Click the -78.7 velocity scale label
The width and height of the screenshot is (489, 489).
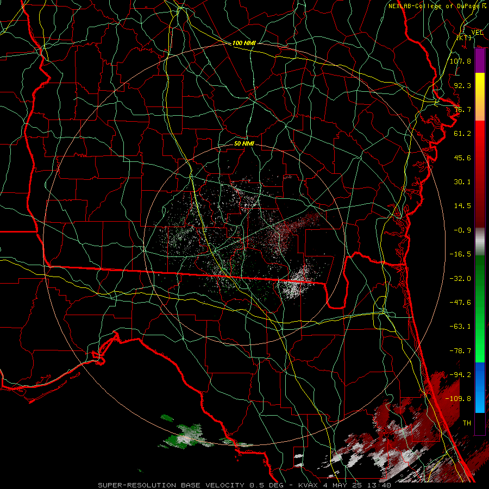point(460,351)
